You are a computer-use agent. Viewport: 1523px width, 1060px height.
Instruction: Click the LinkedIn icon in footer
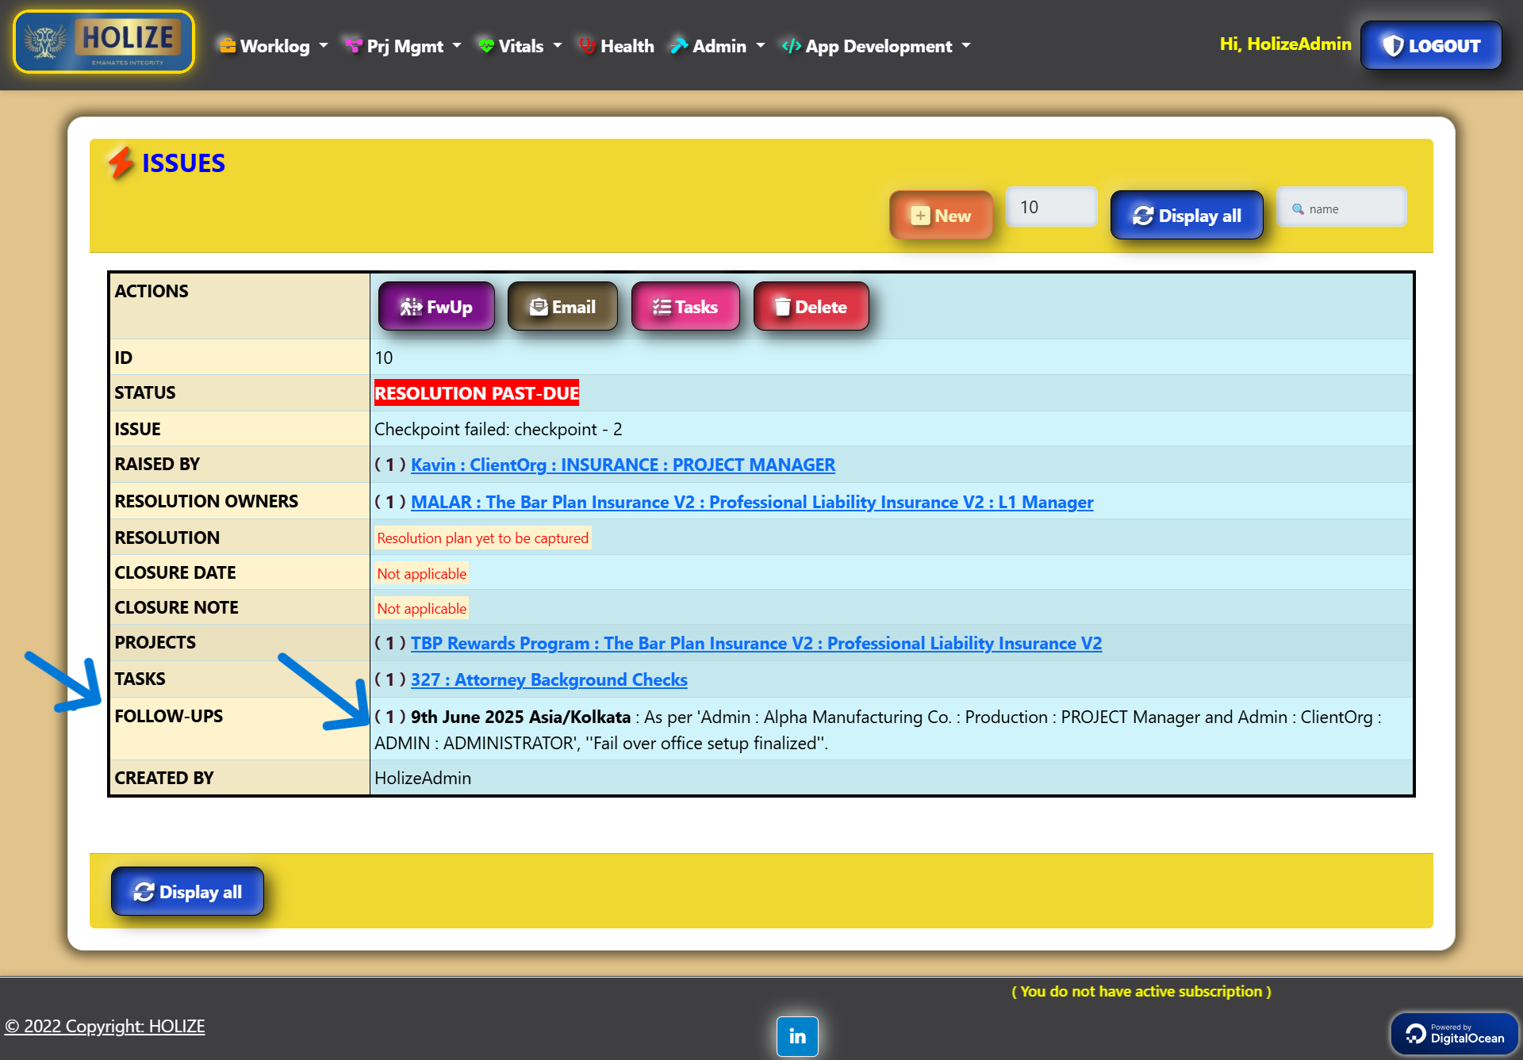[797, 1036]
